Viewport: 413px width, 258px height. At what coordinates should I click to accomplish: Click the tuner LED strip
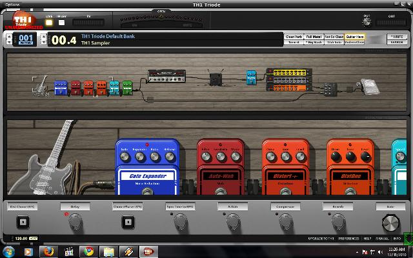coord(161,19)
